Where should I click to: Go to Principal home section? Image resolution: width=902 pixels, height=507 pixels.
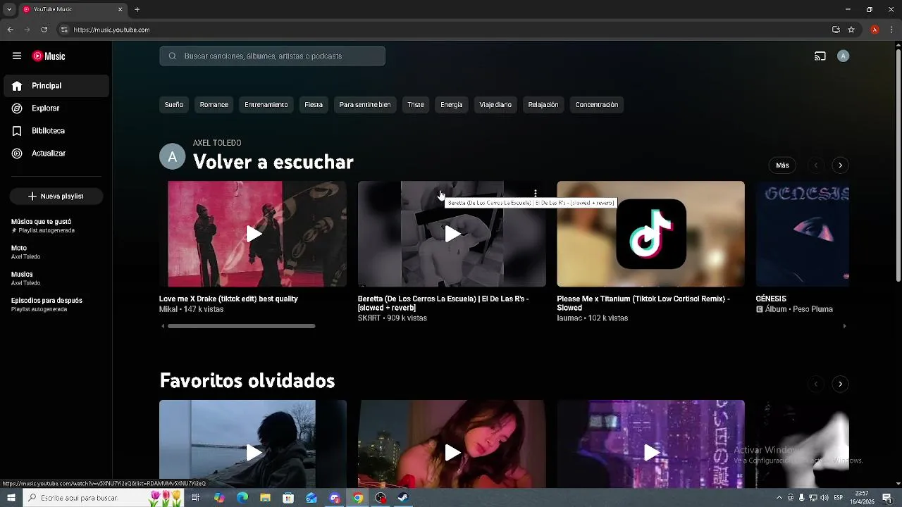point(56,86)
